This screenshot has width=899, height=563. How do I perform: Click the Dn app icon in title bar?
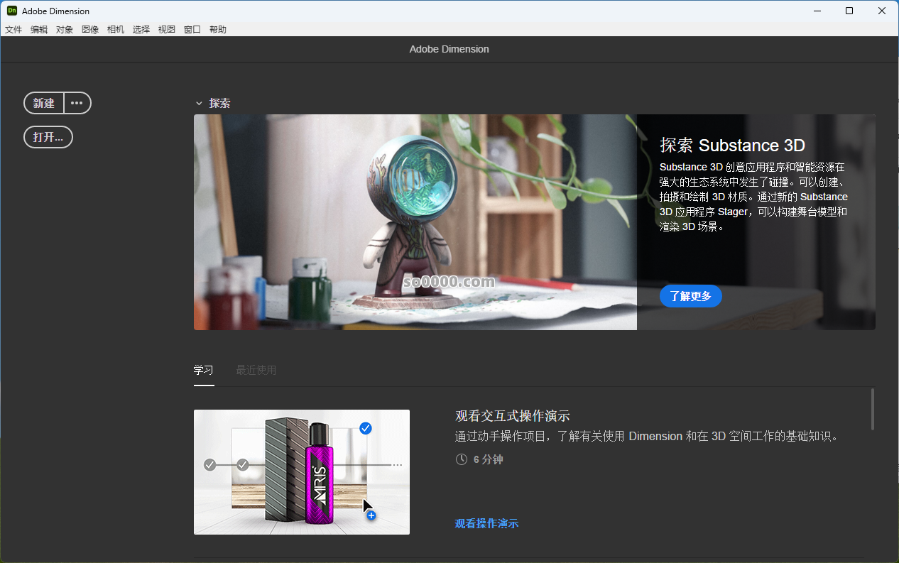(x=11, y=11)
